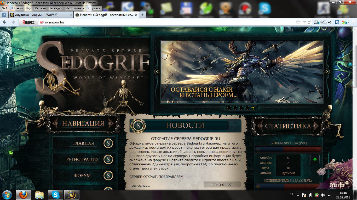Go back using browser back arrow
Viewport: 357px width, 200px height.
tap(5, 22)
